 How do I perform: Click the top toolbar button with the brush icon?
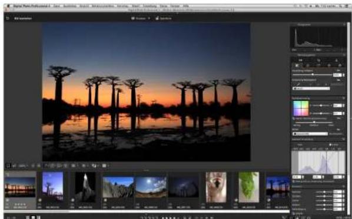click(164, 18)
